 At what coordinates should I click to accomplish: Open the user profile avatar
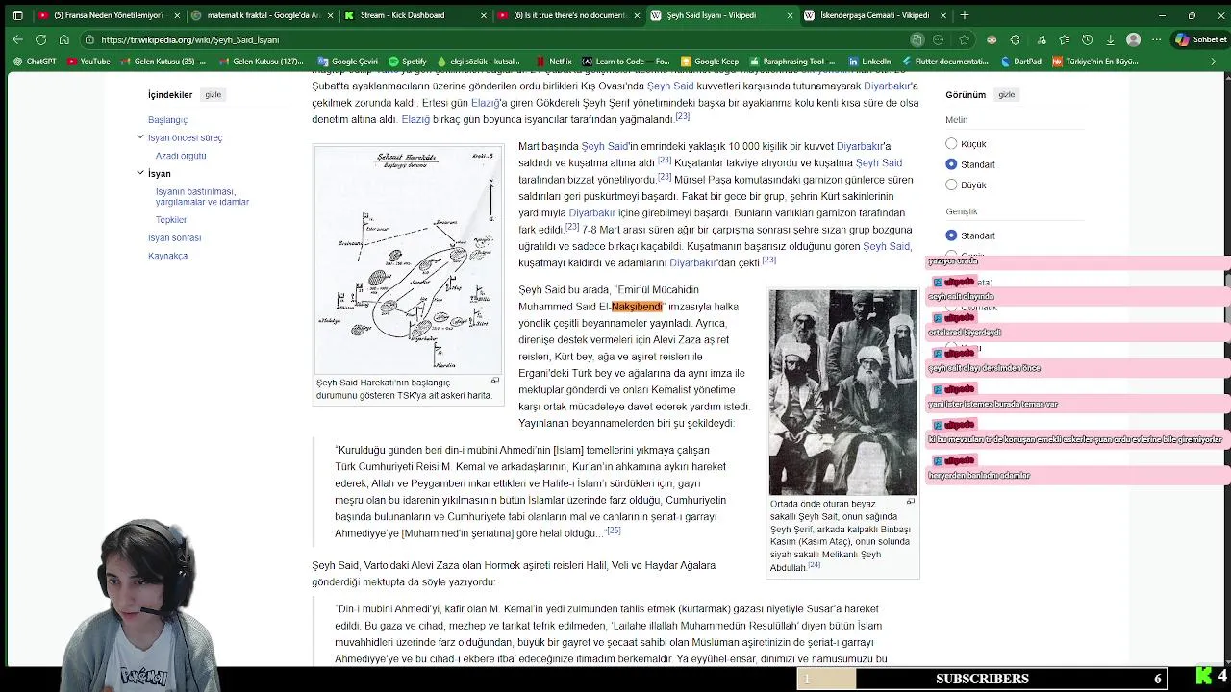[1133, 39]
